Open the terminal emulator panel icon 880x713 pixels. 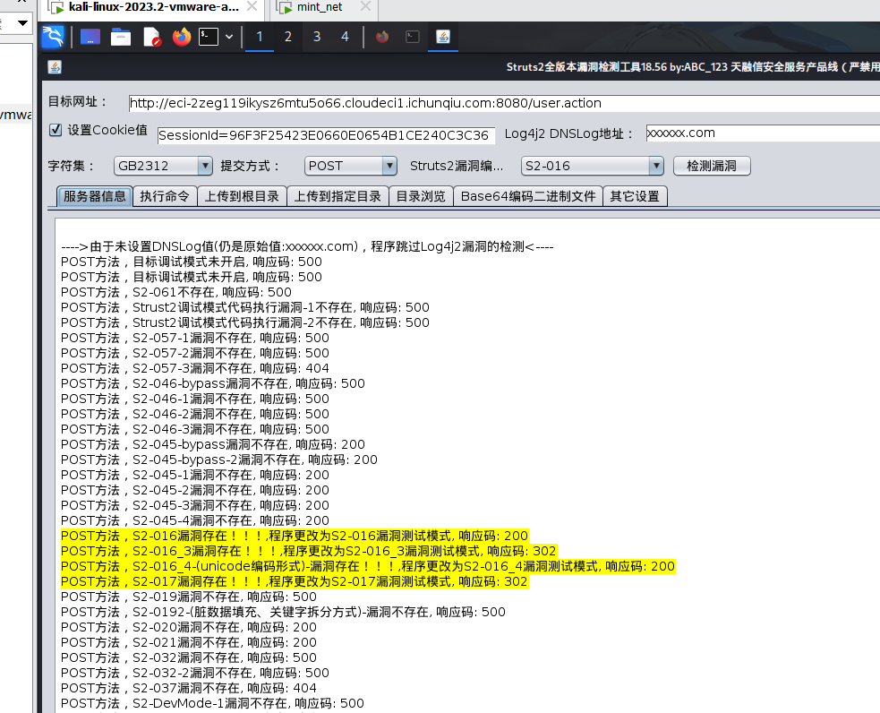(x=209, y=37)
